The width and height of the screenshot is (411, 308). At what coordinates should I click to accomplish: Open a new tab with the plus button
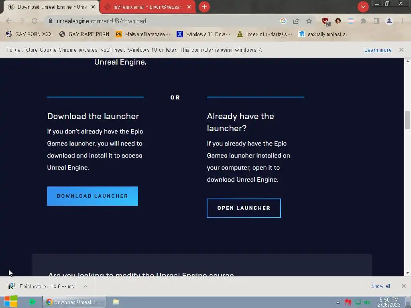204,7
